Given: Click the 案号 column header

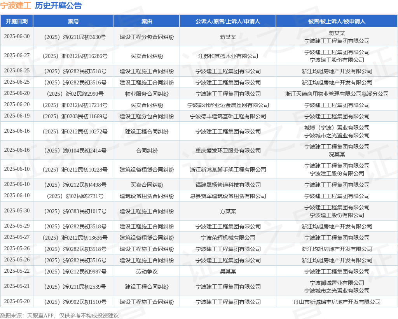Looking at the screenshot, I should click(x=73, y=21).
